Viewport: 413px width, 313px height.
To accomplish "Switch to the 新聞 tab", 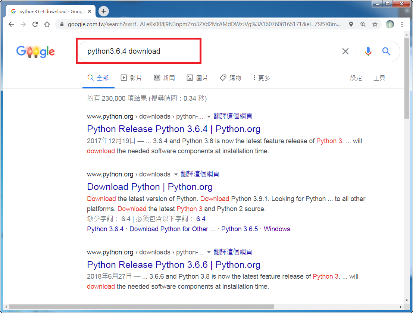I will [165, 78].
